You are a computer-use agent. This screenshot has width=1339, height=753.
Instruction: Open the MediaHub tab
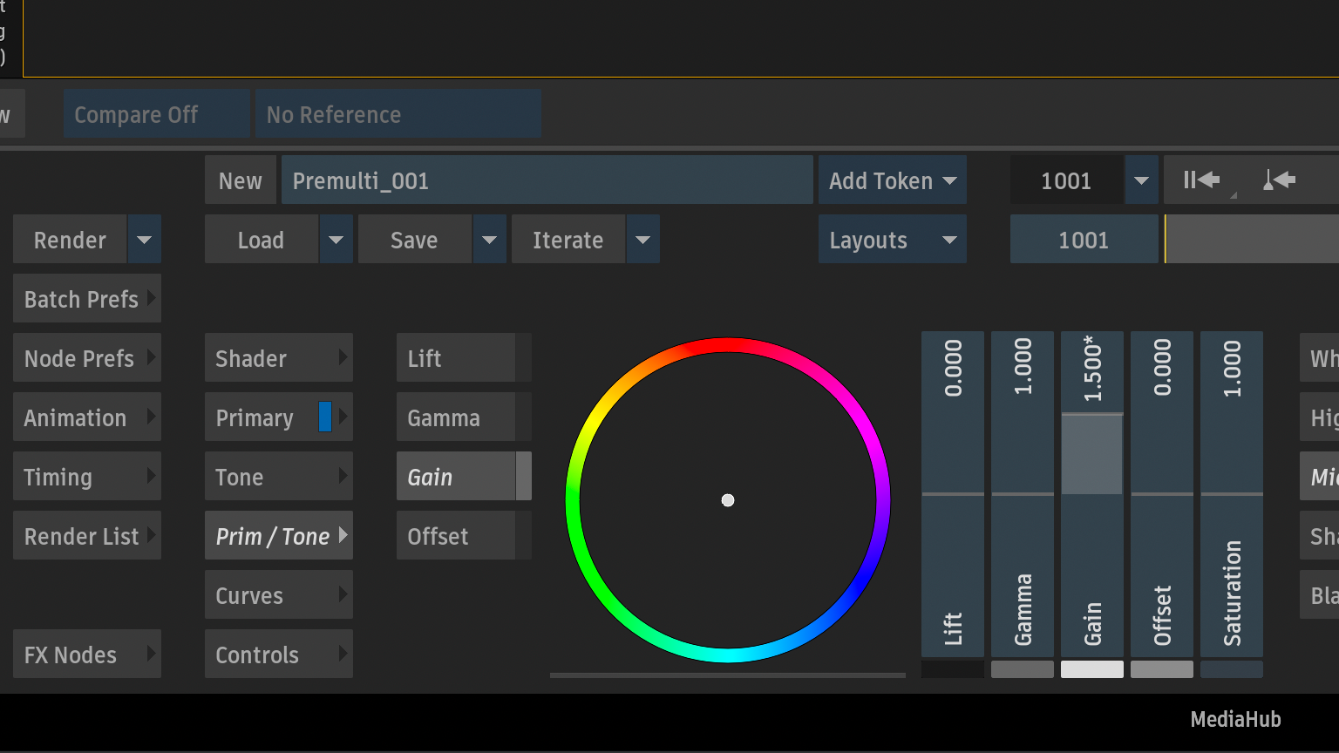tap(1235, 719)
